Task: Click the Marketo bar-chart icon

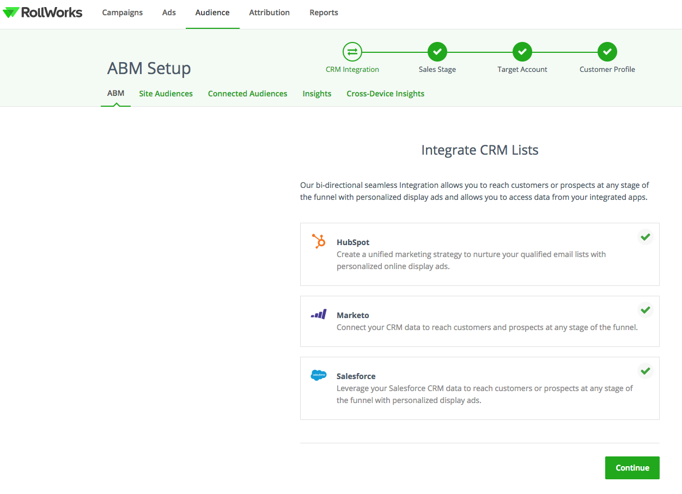Action: (319, 314)
